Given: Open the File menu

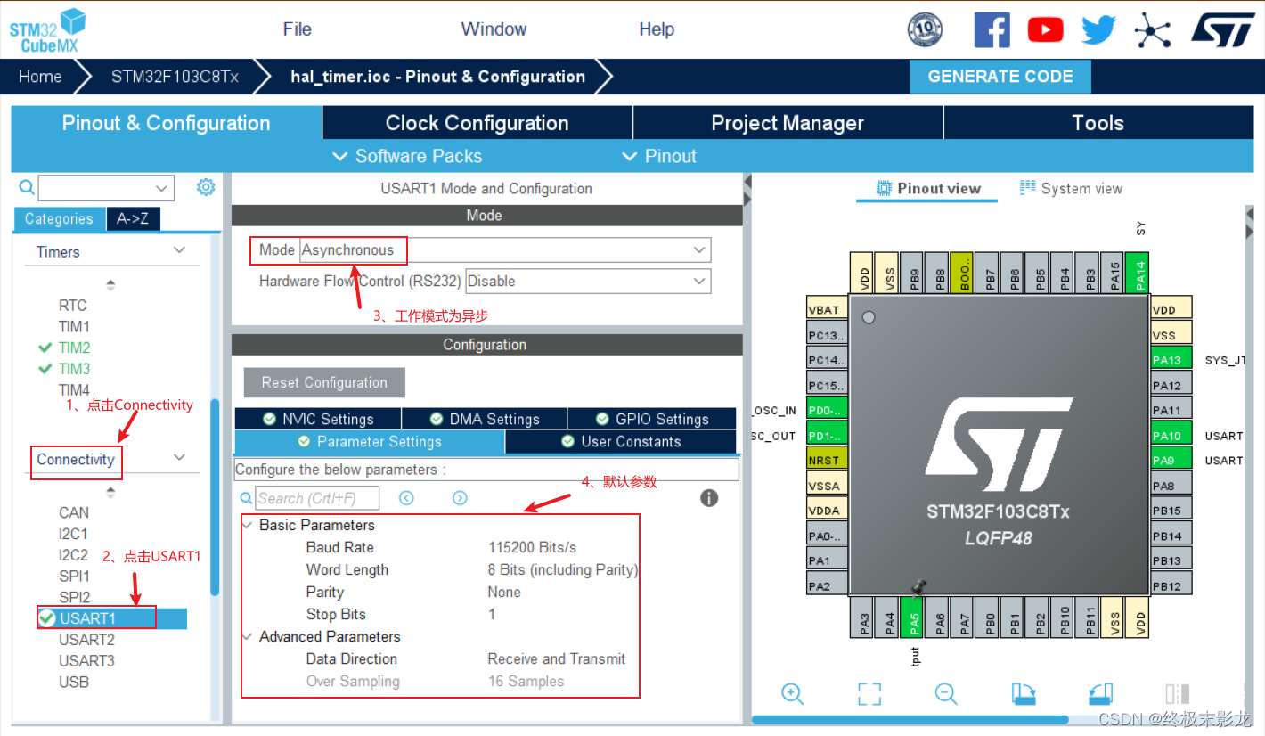Looking at the screenshot, I should (298, 29).
